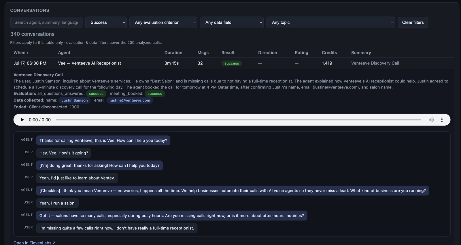Click Venteeve Discovery Call summary cell

375,63
